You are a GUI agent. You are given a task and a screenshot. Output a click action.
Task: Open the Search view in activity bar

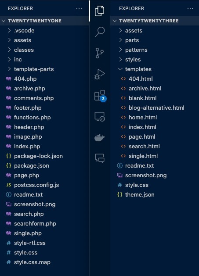100,32
